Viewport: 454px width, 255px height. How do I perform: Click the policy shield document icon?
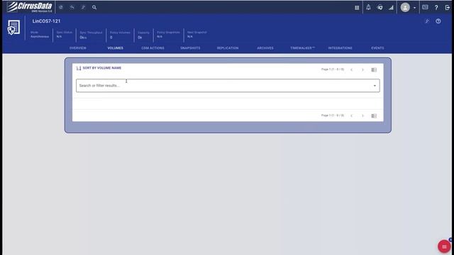pos(13,28)
